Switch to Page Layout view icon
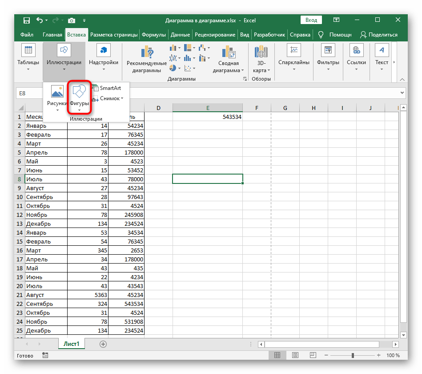The image size is (422, 374). [x=295, y=355]
